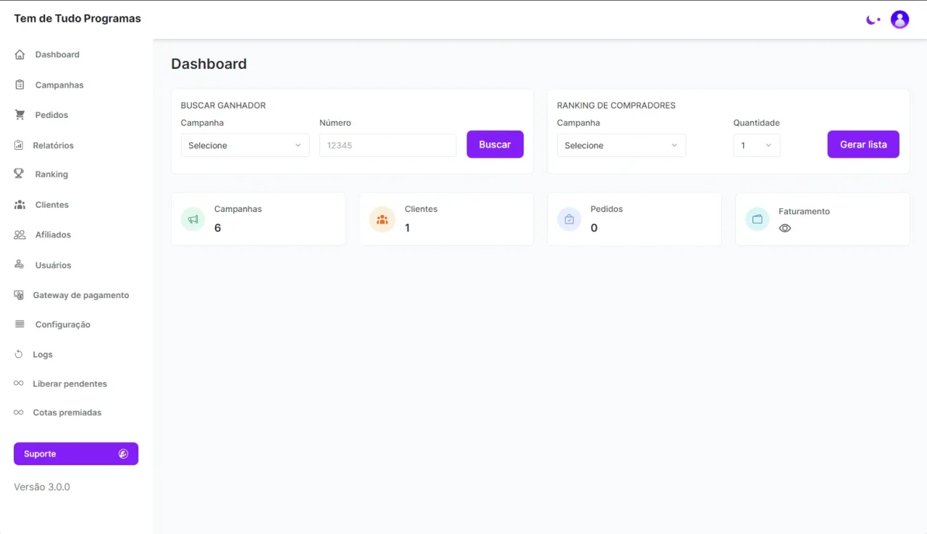Click the Ranking trophy icon

tap(19, 174)
